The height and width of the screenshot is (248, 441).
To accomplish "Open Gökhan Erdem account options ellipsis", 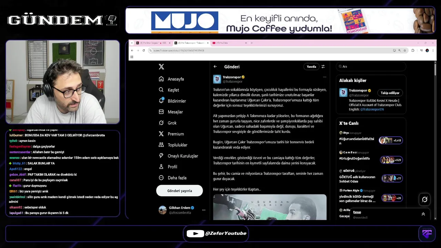I will (x=204, y=210).
